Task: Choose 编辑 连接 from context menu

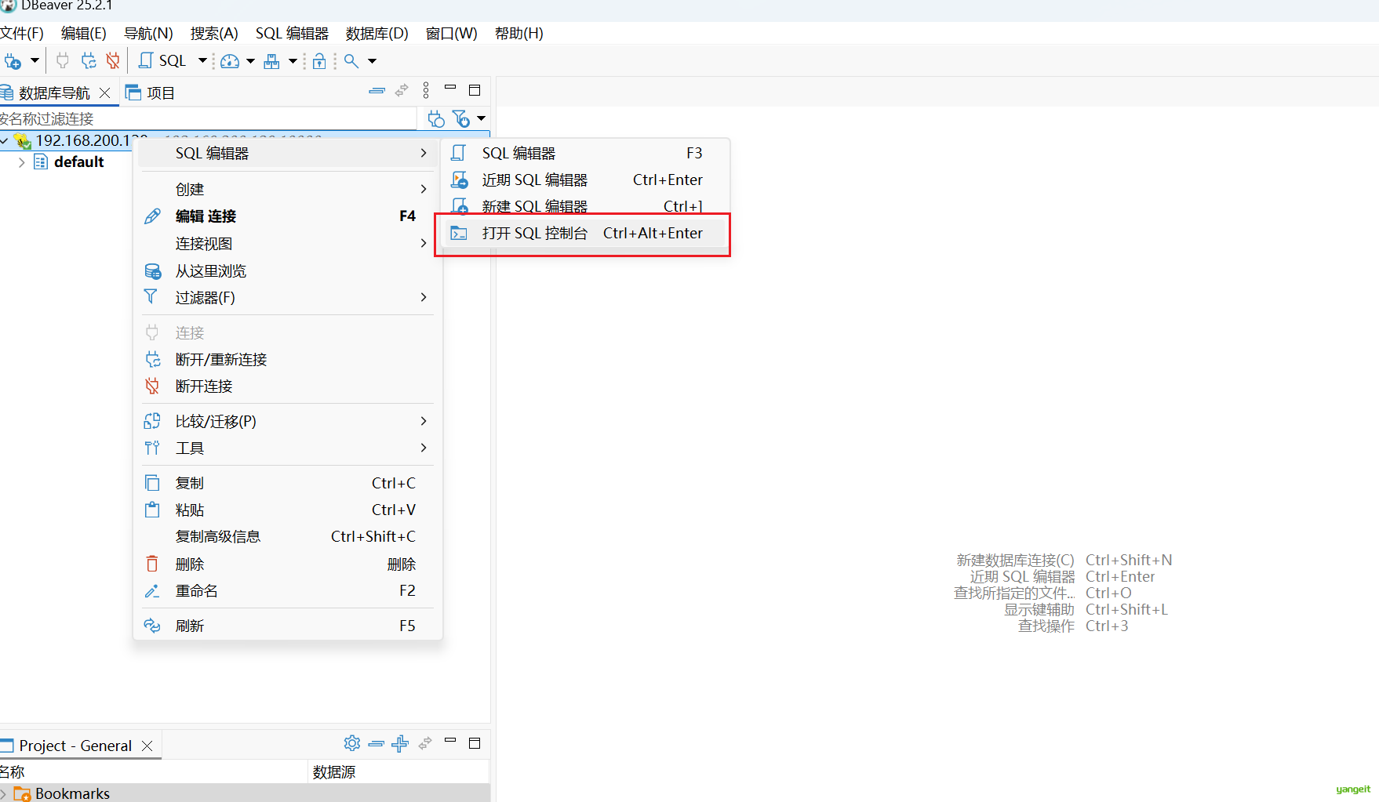Action: pyautogui.click(x=206, y=216)
